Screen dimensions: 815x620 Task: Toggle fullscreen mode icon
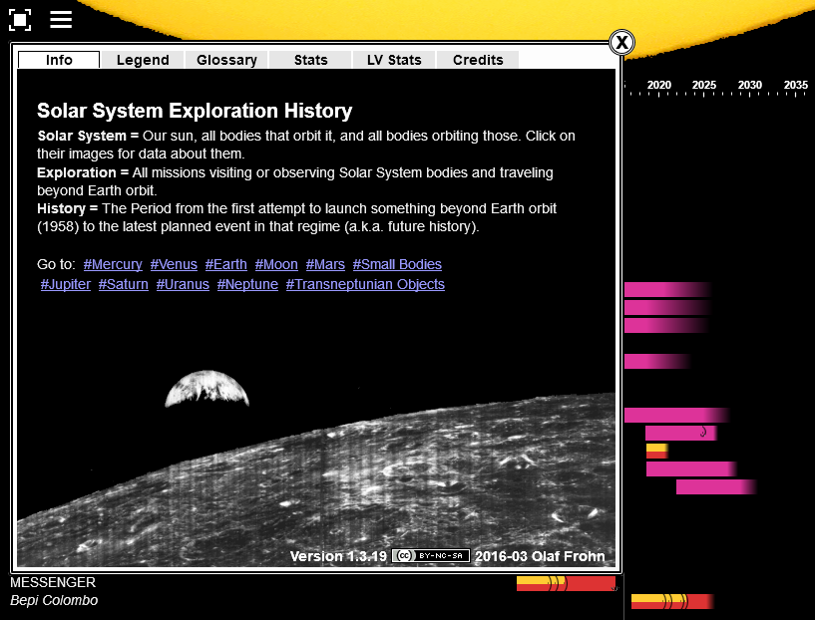click(20, 19)
